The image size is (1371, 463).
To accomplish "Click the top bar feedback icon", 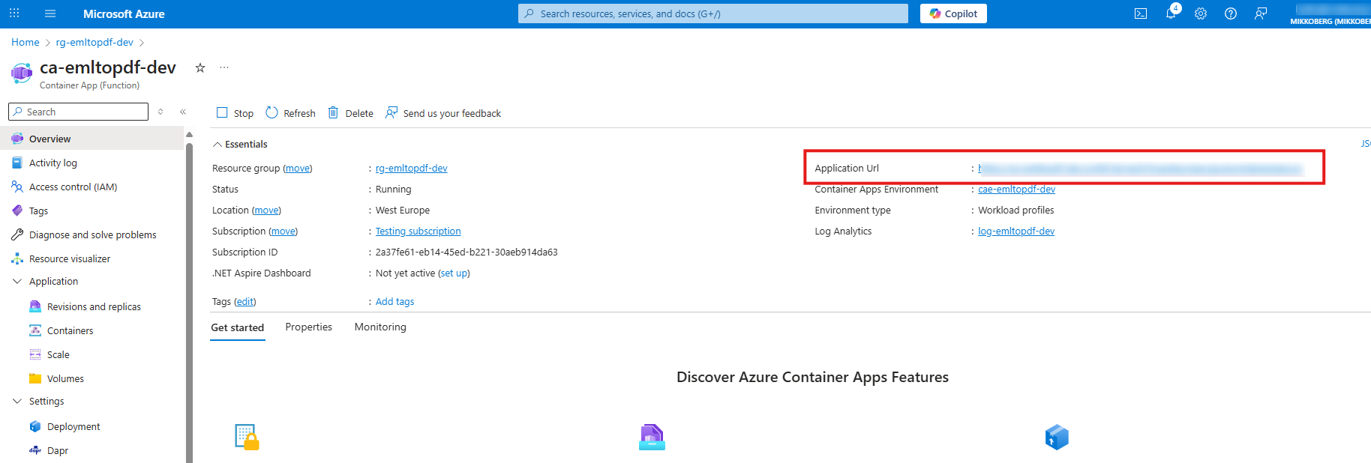I will (x=1261, y=13).
